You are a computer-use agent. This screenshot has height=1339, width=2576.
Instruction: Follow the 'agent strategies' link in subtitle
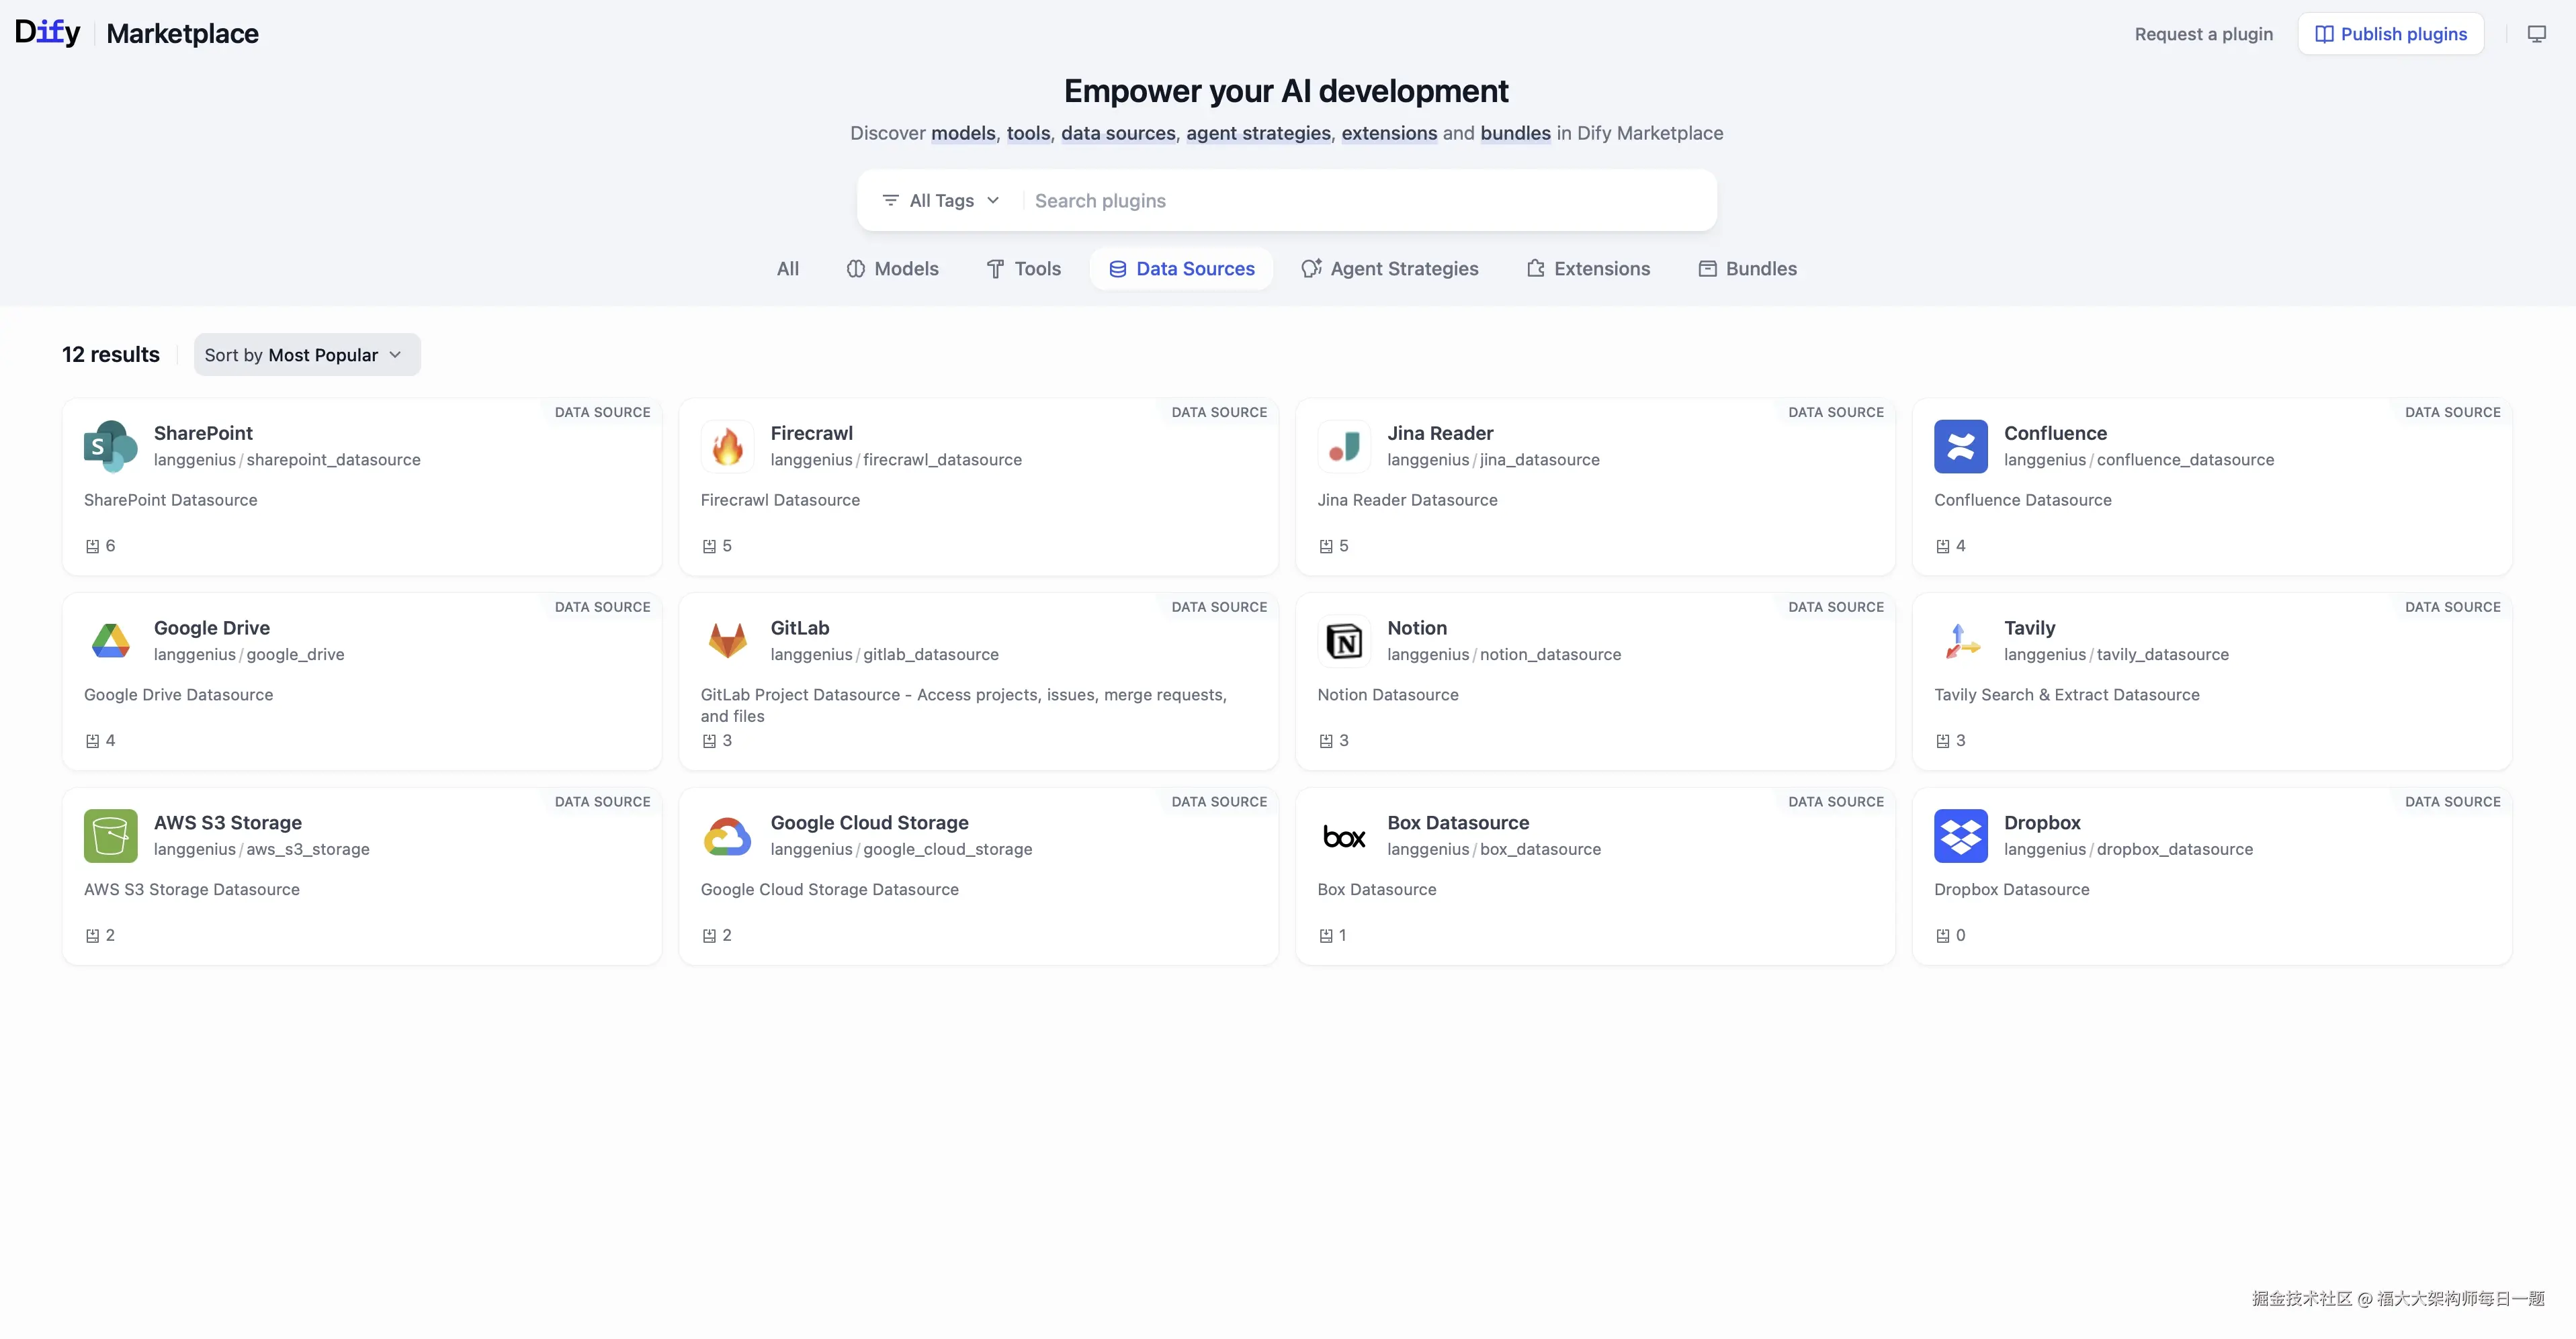click(x=1258, y=133)
